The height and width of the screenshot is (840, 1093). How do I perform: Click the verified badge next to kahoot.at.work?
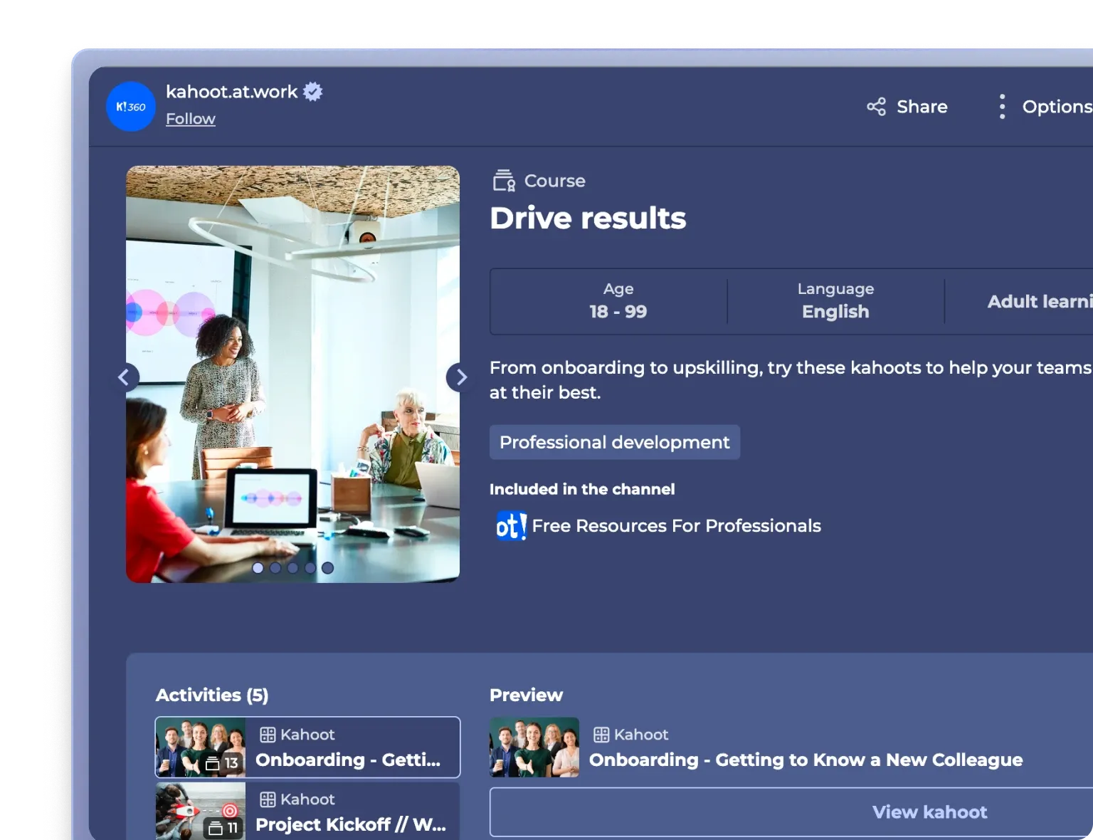coord(313,91)
